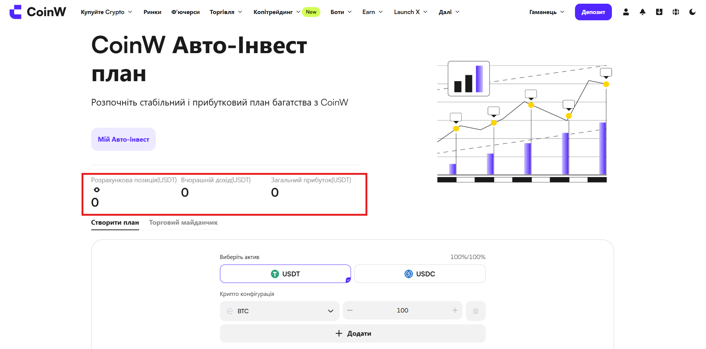Expand the Купуйте Crypto menu
This screenshot has height=349, width=706.
pyautogui.click(x=106, y=12)
